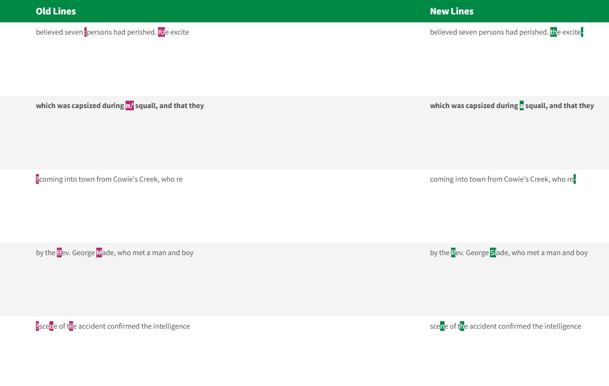Click green highlighted 'th' before 'e excite'
The width and height of the screenshot is (609, 386).
553,32
